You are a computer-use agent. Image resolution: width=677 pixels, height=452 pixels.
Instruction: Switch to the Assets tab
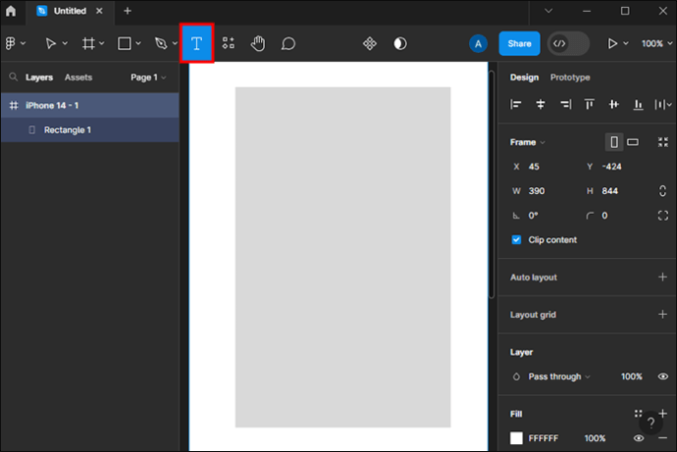pyautogui.click(x=78, y=77)
